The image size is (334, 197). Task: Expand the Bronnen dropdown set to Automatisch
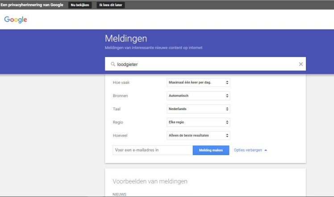coord(198,95)
